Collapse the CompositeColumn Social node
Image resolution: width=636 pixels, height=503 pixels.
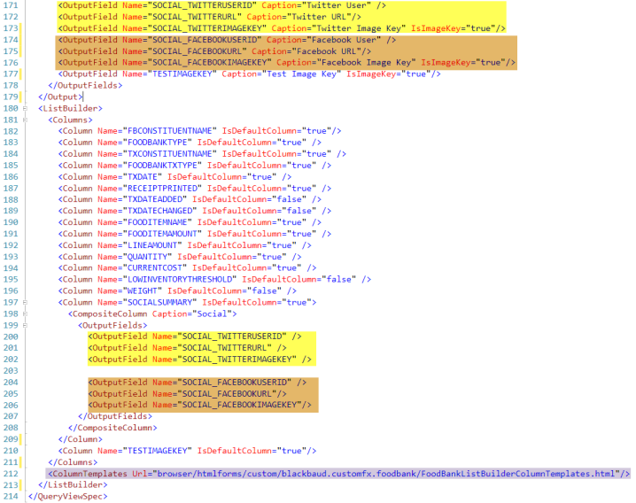pyautogui.click(x=25, y=313)
